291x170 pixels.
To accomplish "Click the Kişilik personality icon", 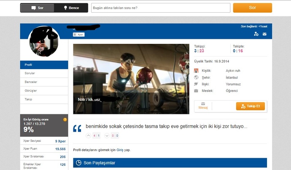I will (196, 71).
